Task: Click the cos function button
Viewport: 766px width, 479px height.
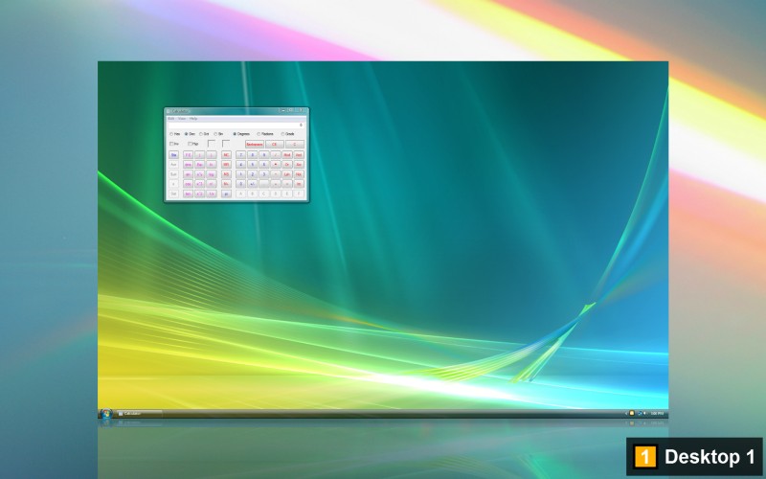Action: (188, 184)
